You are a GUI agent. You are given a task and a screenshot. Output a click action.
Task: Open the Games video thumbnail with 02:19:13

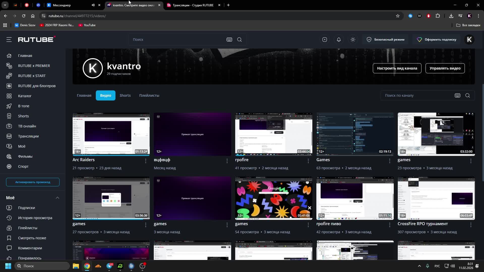point(355,134)
